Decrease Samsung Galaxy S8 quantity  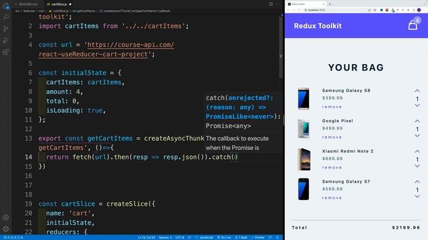(x=417, y=105)
